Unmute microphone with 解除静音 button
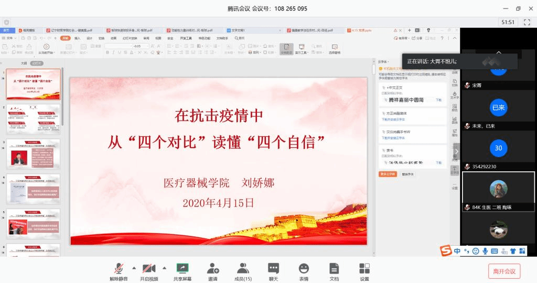 119,271
